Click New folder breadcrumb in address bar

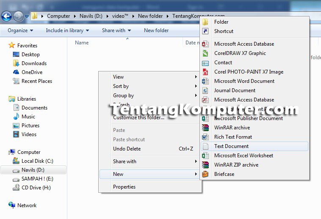pos(150,16)
